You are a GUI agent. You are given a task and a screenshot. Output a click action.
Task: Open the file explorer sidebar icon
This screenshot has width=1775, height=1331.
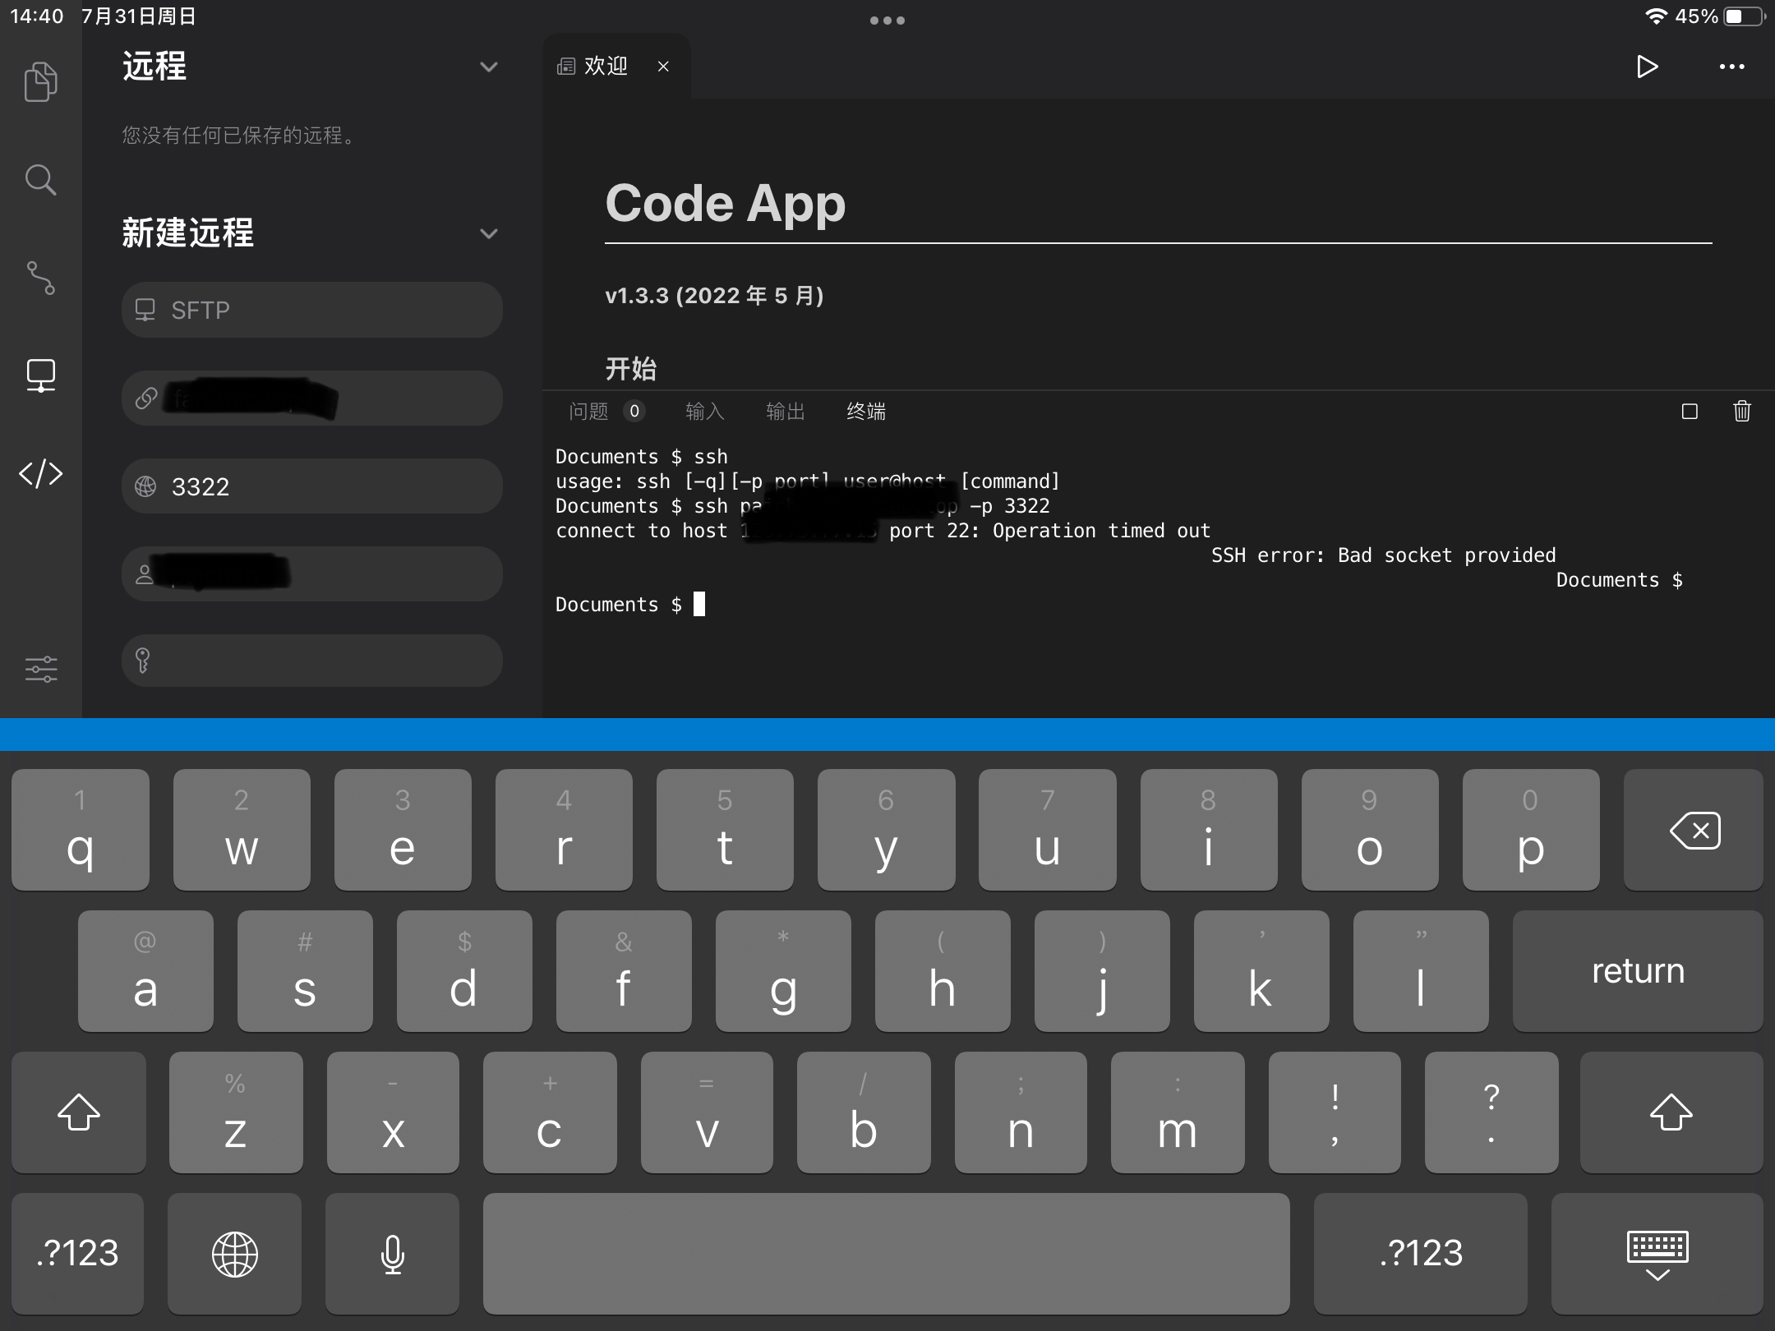tap(40, 81)
